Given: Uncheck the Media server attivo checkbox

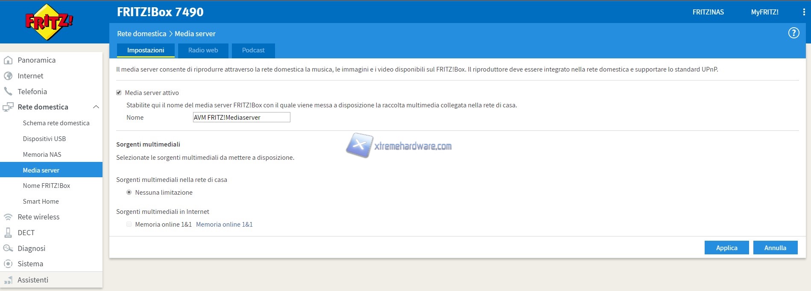Looking at the screenshot, I should coord(119,92).
